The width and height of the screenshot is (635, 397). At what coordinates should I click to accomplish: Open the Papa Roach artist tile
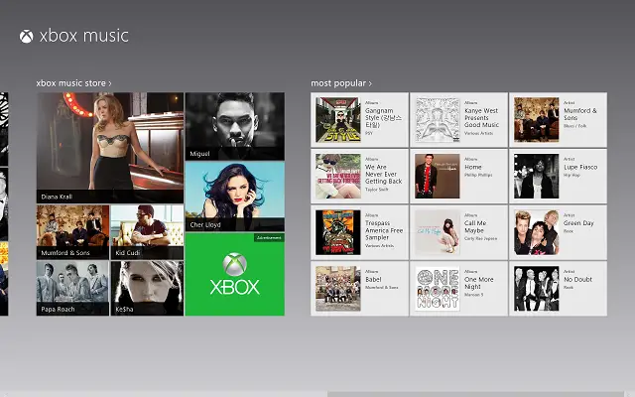(72, 288)
